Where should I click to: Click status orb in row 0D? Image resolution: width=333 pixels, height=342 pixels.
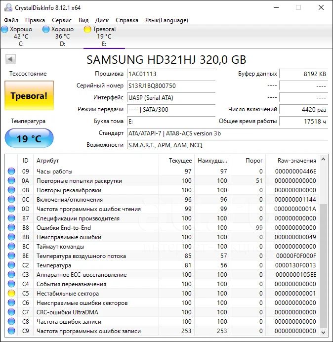tap(11, 209)
